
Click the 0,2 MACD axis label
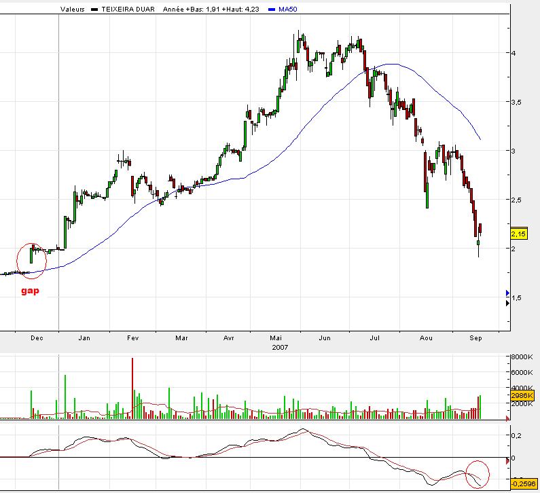[x=516, y=436]
